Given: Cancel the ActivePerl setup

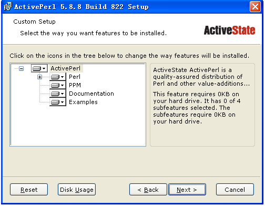Looking at the screenshot, I should tap(235, 189).
